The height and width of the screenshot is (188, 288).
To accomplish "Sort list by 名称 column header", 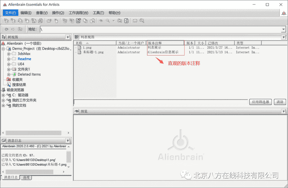I will click(79, 43).
